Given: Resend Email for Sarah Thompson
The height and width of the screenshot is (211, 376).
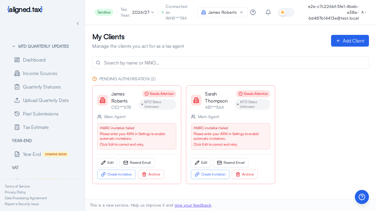Looking at the screenshot, I should [x=231, y=163].
